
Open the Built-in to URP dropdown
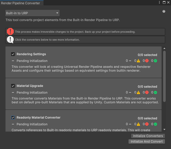(x=32, y=13)
